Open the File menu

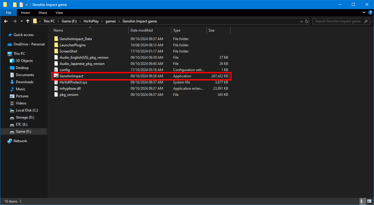click(x=8, y=12)
